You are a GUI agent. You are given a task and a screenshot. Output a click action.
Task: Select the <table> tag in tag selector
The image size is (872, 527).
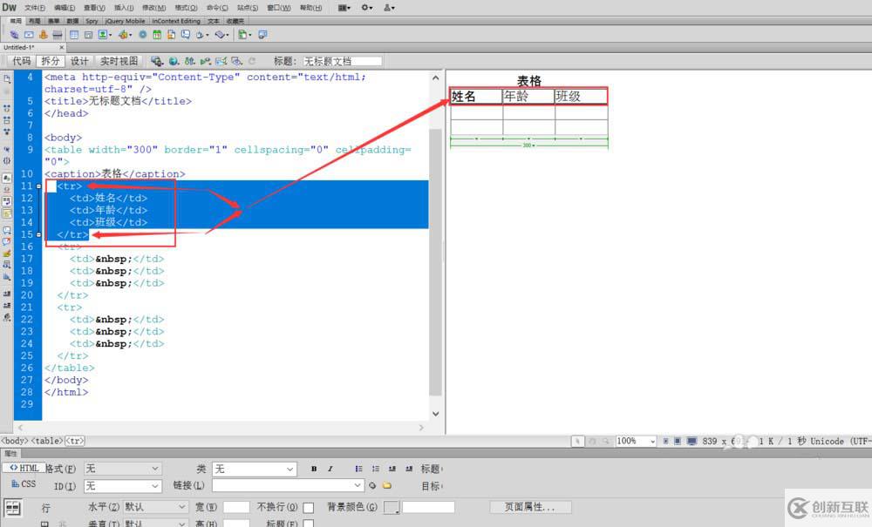click(47, 441)
